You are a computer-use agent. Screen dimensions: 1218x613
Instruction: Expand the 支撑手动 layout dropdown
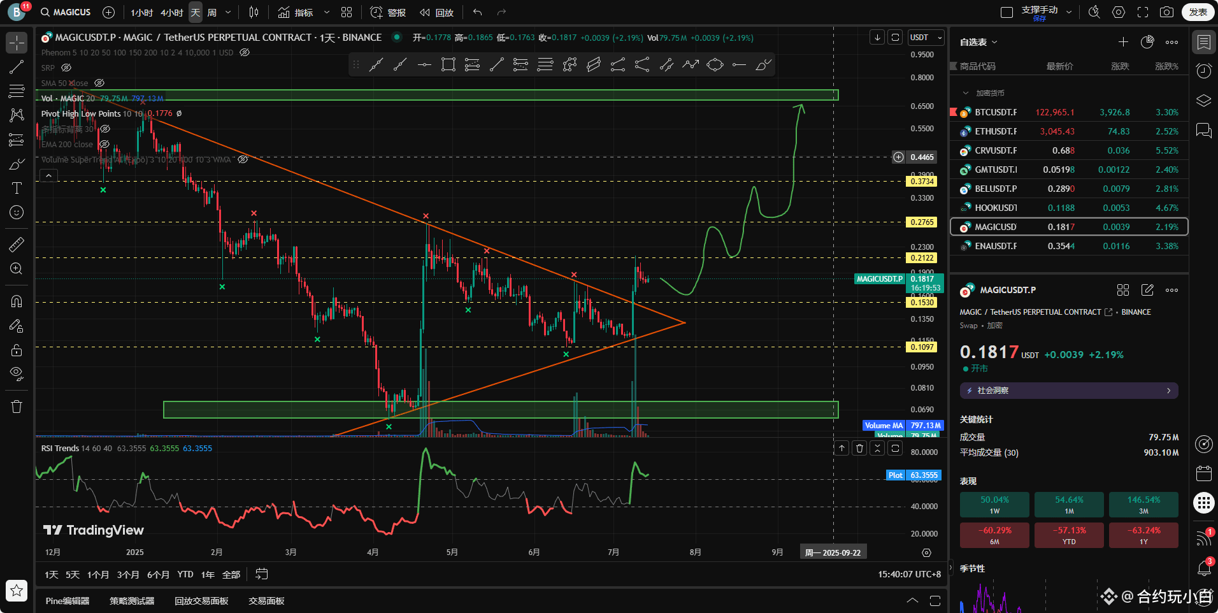[1069, 12]
